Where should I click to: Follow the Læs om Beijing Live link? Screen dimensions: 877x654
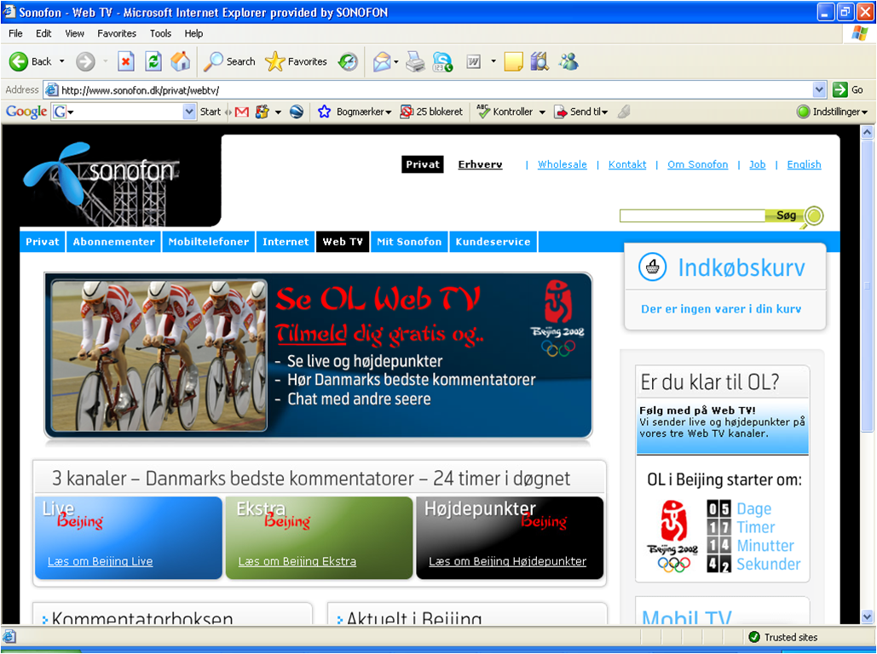100,561
